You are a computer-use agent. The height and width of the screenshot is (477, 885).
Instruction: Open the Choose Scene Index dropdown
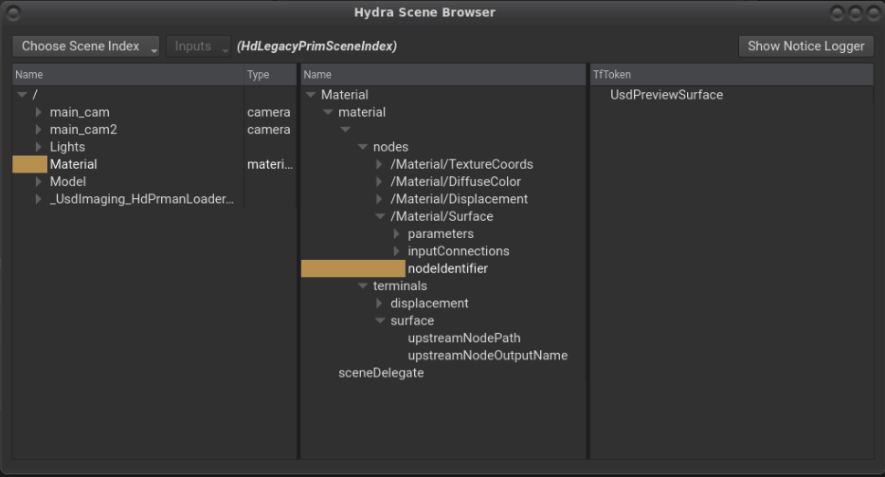tap(86, 46)
